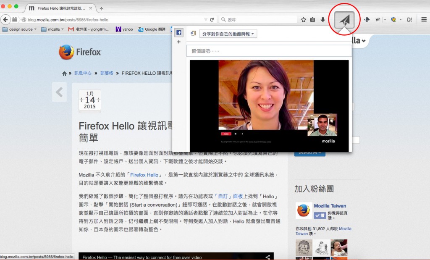
Task: Open the 「自訂」面板 link
Action: 228,197
